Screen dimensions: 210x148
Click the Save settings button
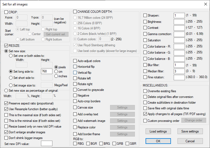190,131
